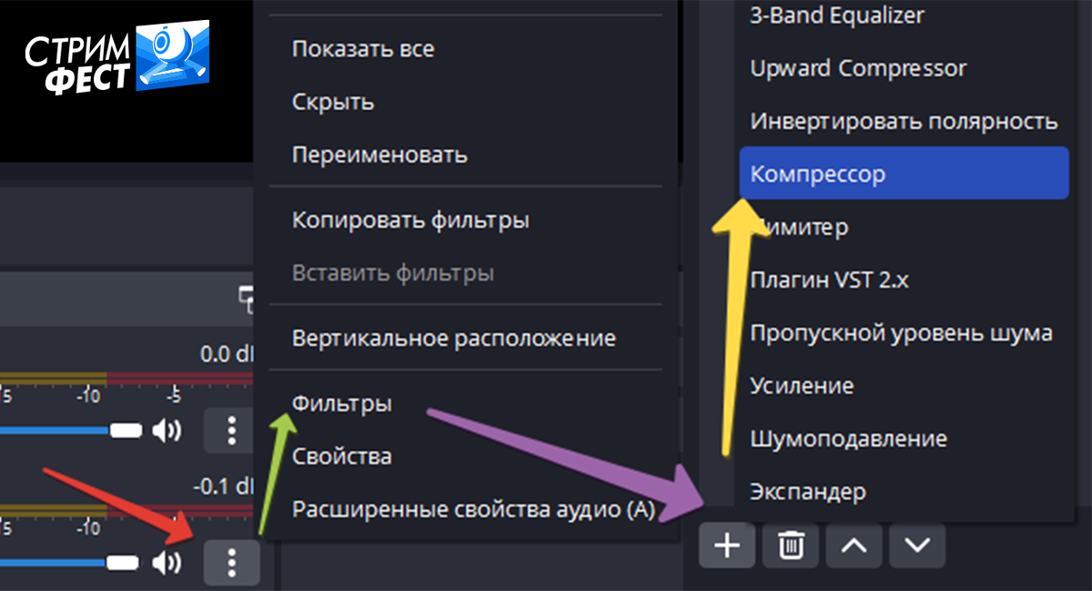Viewport: 1092px width, 591px height.
Task: Mute the audio source showing -0.1 dB
Action: click(167, 564)
